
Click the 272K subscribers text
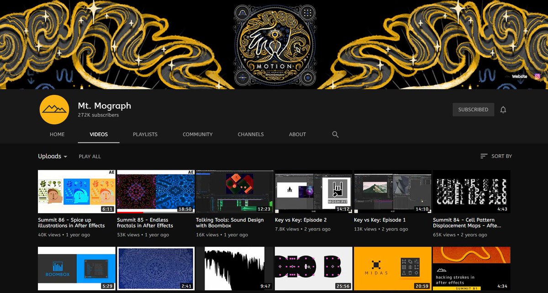pyautogui.click(x=98, y=115)
